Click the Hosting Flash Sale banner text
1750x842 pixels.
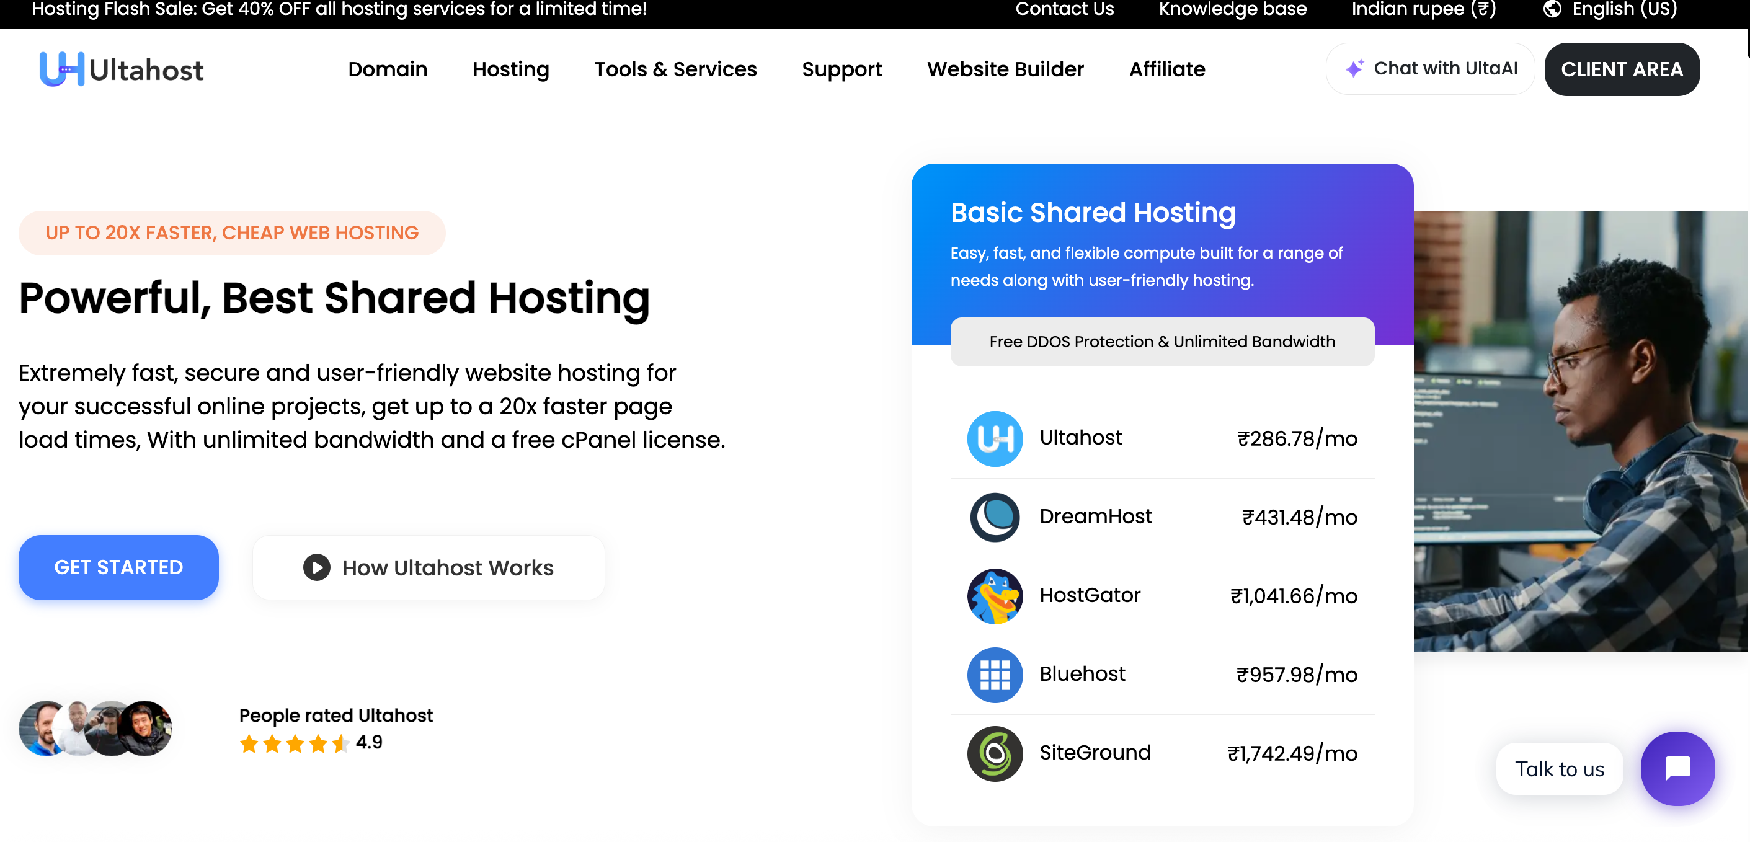[339, 9]
